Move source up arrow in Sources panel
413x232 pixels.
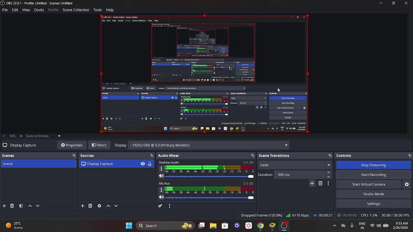tap(108, 206)
